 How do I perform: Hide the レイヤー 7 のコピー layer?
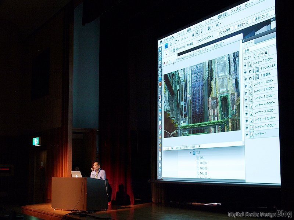(x=245, y=66)
